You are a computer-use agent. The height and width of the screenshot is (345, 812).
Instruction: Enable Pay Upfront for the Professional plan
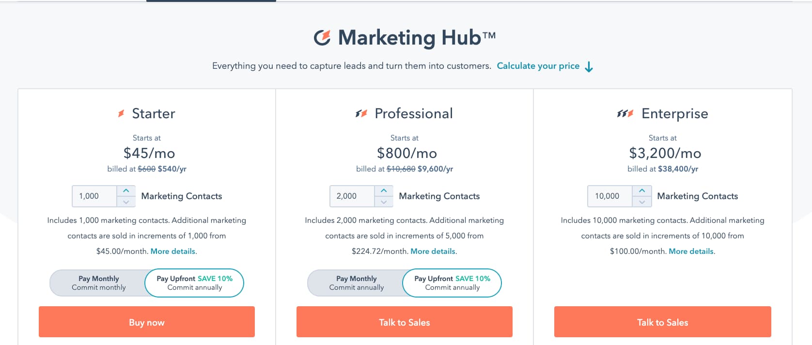coord(452,282)
